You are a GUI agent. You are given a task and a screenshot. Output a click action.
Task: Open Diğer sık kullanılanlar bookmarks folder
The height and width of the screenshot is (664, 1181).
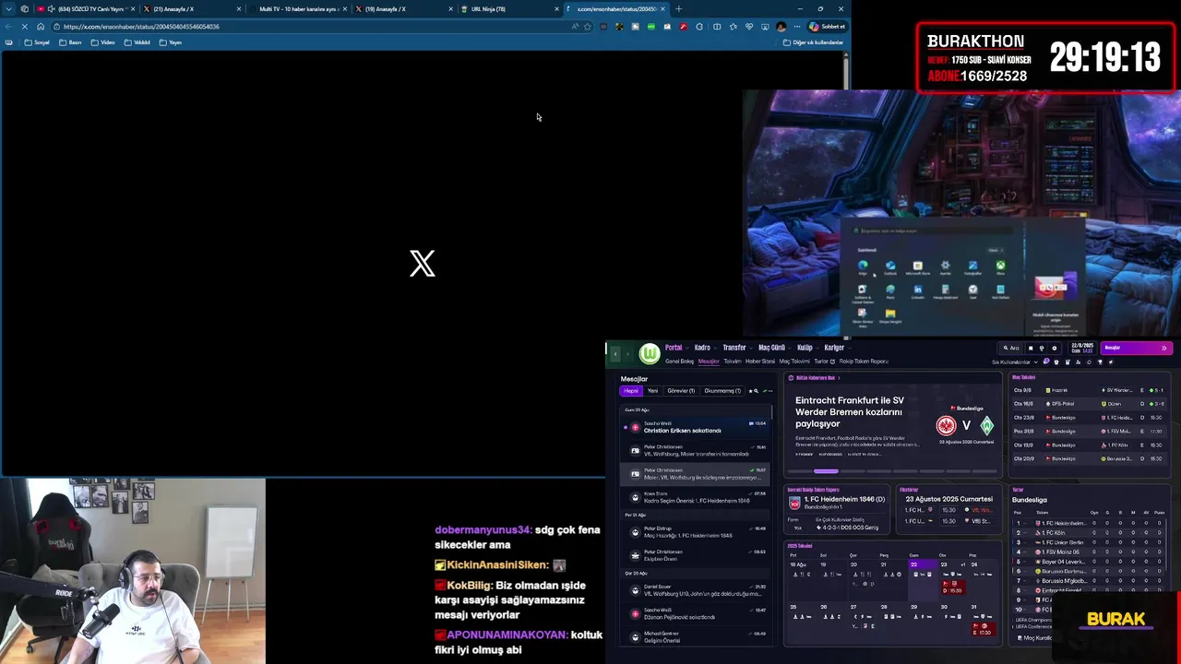pos(813,42)
